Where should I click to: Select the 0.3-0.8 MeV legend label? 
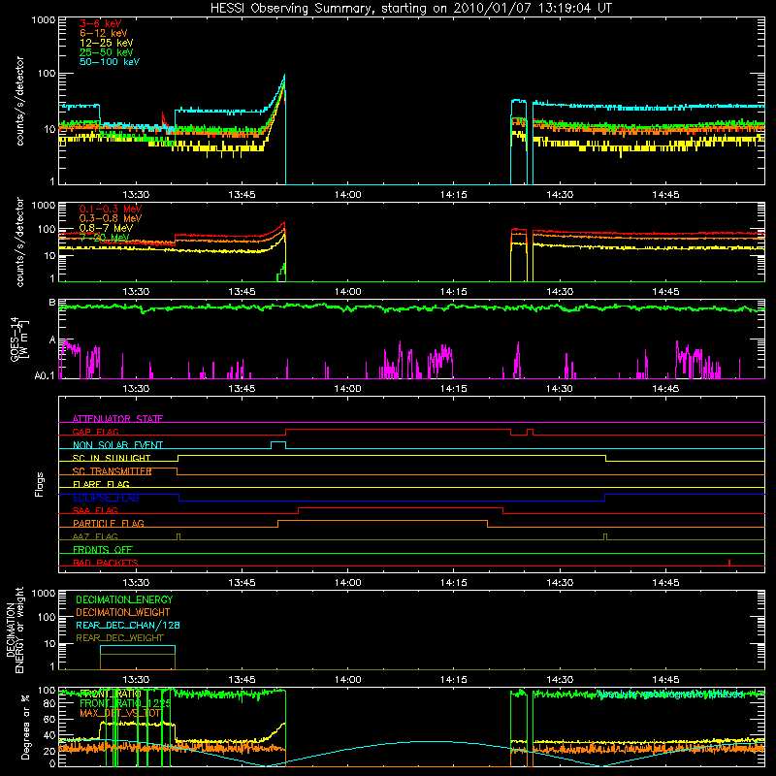click(x=111, y=218)
